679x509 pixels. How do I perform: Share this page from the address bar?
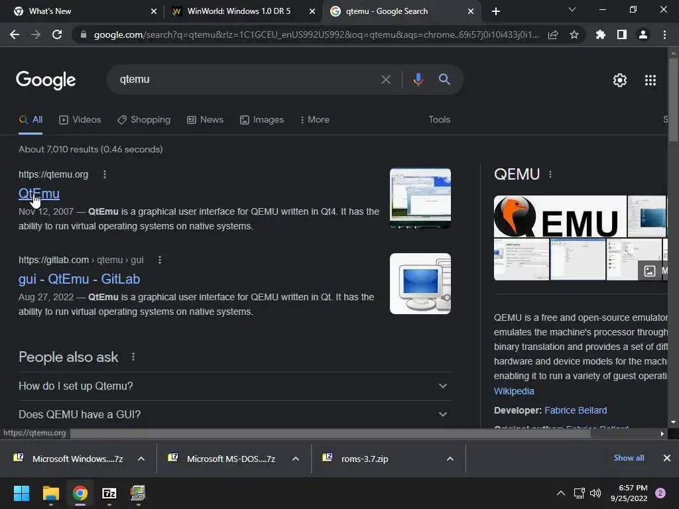553,34
